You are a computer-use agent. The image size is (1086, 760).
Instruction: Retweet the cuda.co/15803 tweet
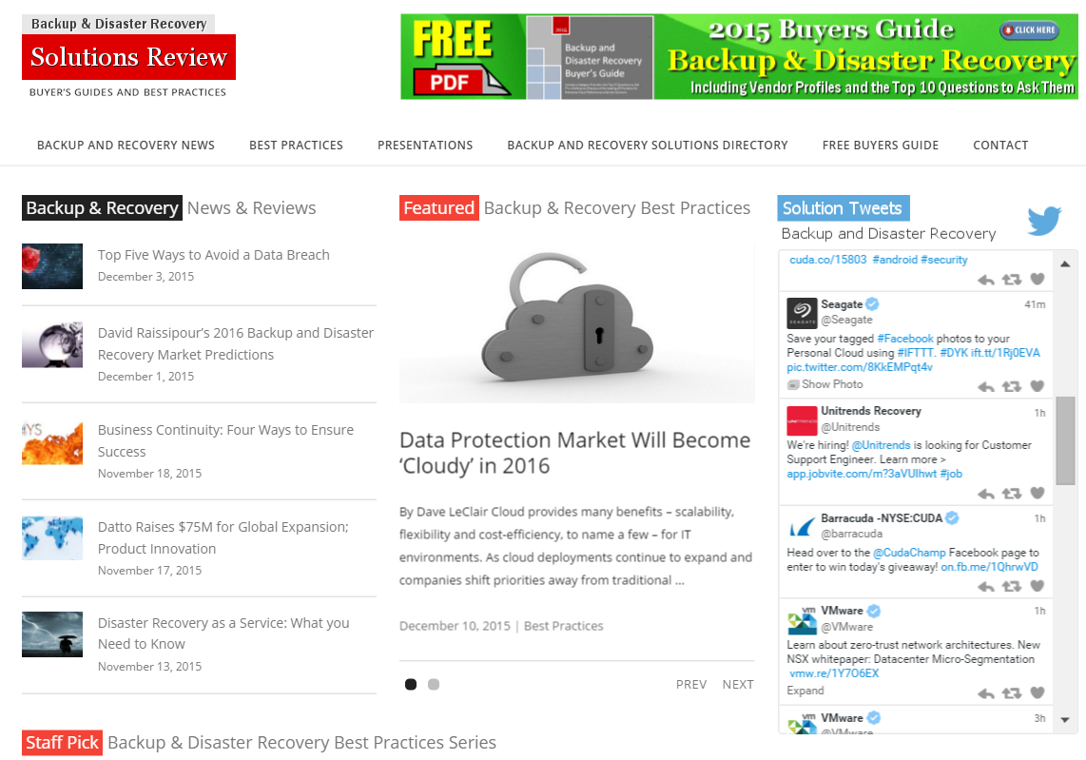(1012, 280)
